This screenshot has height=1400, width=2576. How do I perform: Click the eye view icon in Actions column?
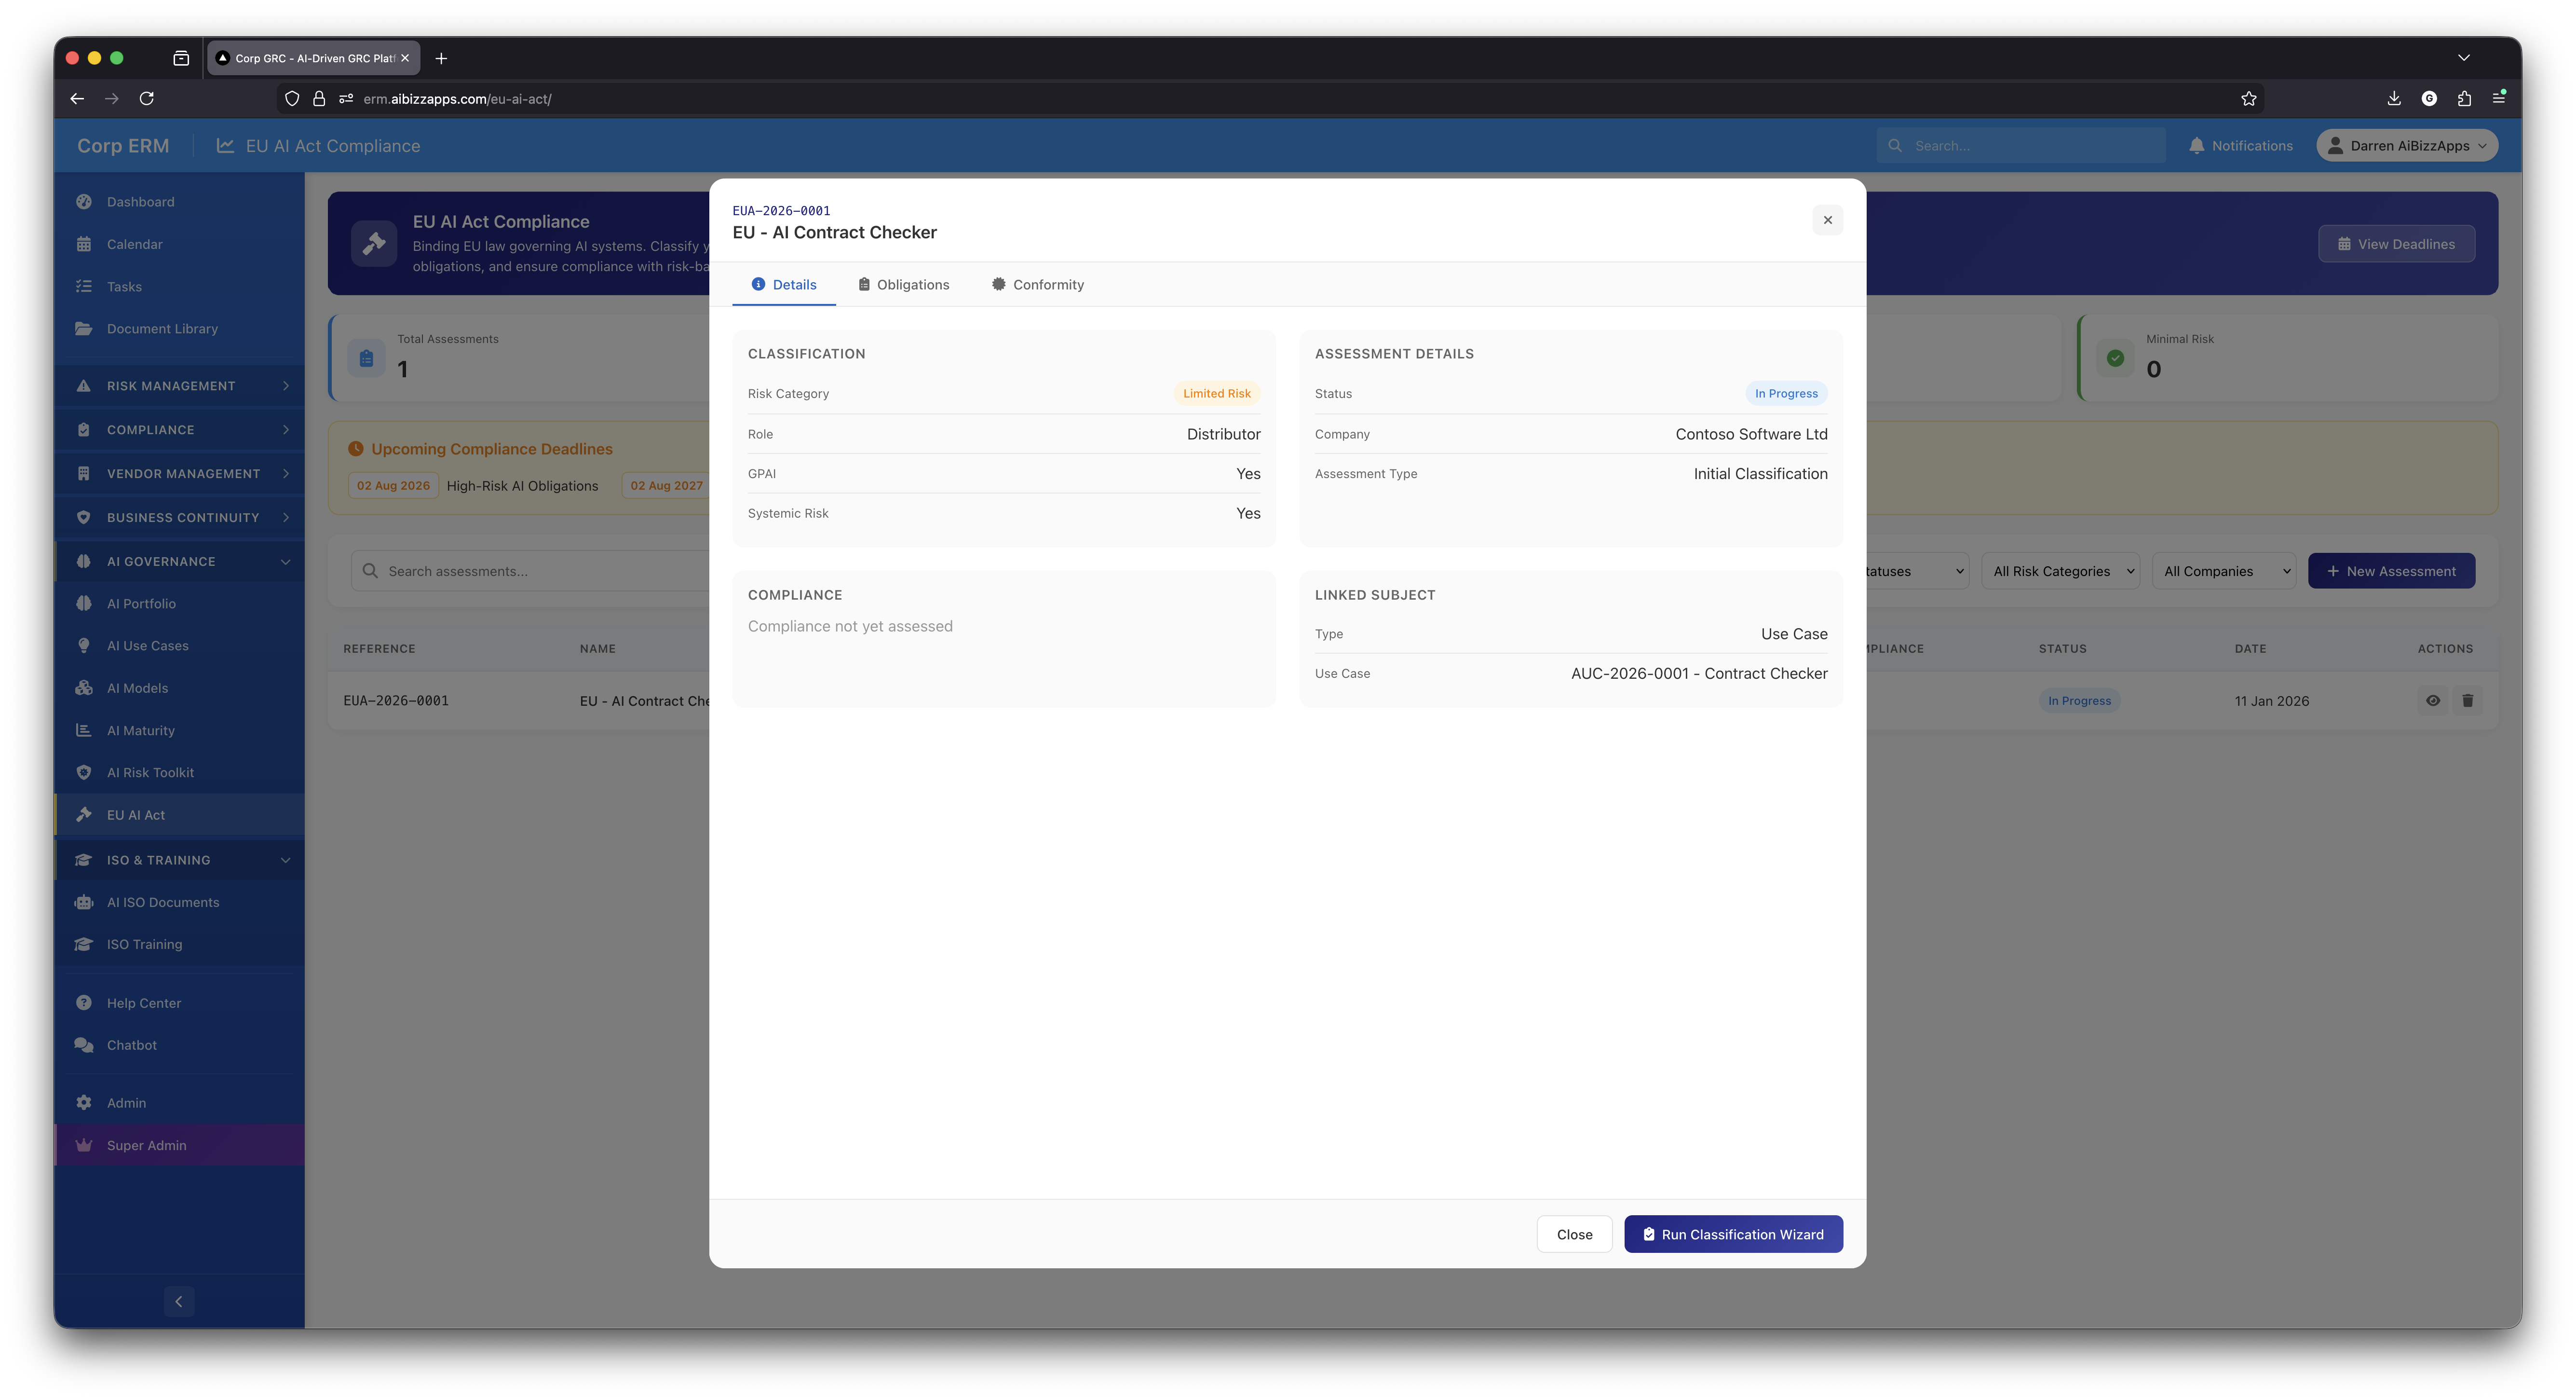click(x=2432, y=700)
